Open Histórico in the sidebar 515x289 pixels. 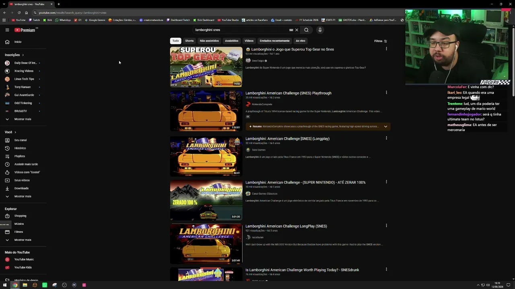[20, 148]
